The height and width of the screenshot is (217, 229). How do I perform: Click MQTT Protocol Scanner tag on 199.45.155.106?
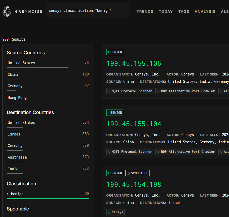click(130, 91)
